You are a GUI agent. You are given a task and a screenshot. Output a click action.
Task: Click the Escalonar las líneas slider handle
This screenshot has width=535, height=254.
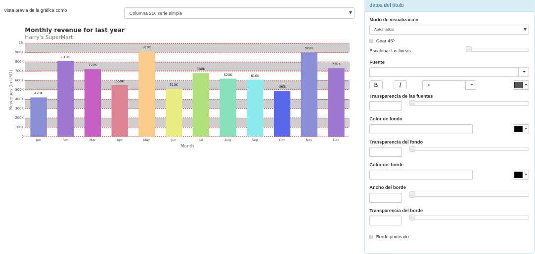[x=469, y=49]
